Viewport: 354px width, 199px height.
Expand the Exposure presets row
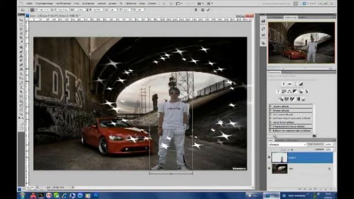coord(291,114)
